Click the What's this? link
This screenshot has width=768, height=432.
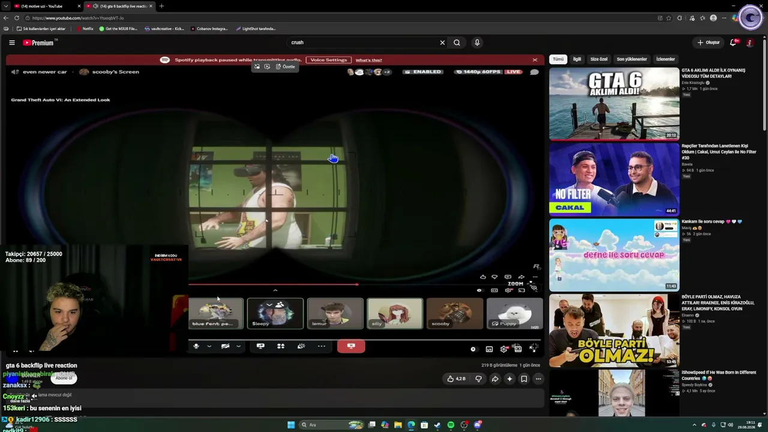368,60
